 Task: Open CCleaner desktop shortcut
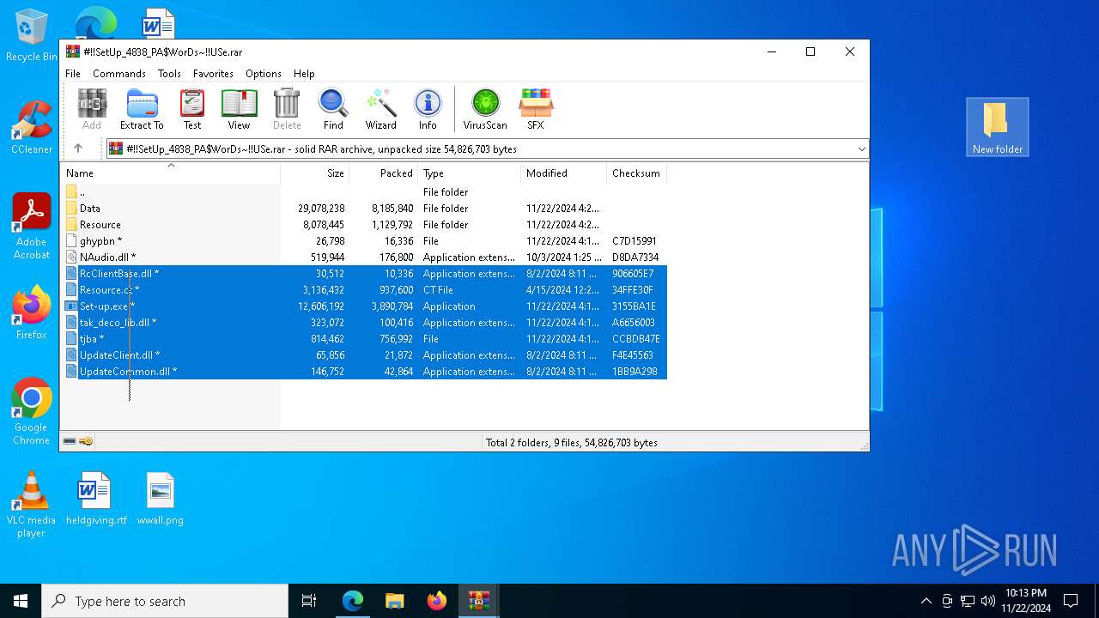[x=32, y=128]
